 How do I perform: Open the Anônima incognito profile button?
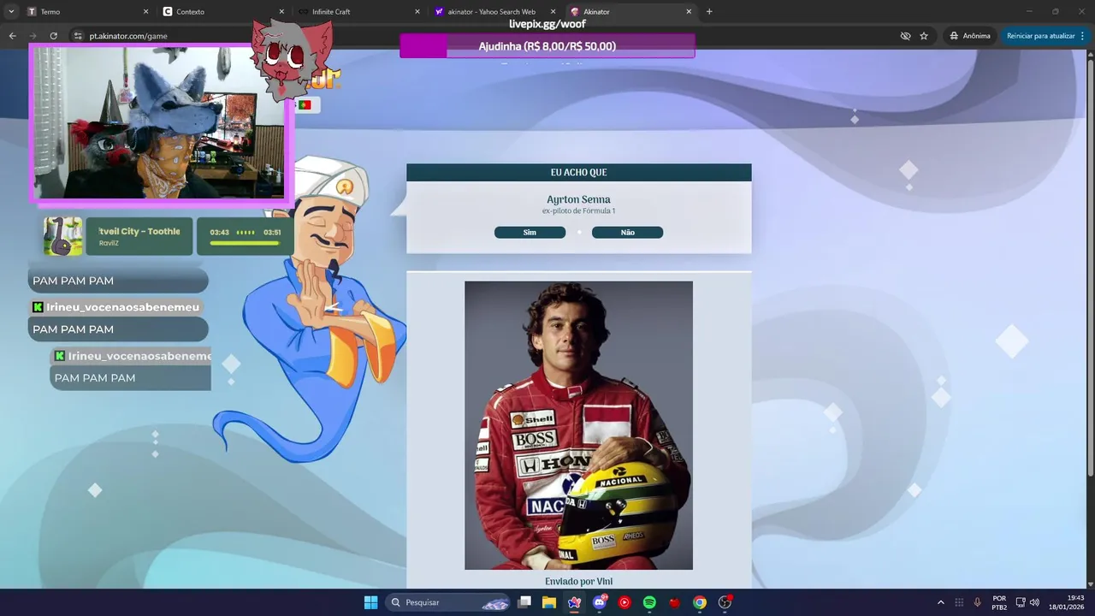pos(970,36)
